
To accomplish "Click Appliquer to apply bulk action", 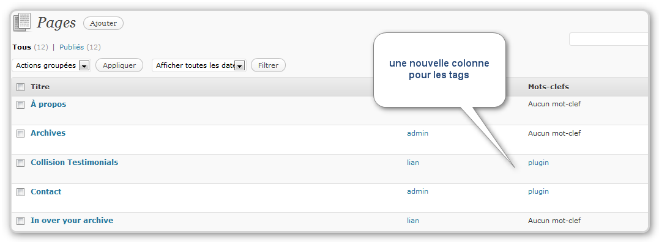I will (x=119, y=65).
